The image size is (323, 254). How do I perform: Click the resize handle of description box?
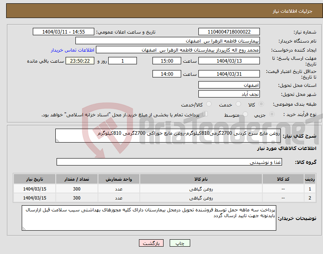pos(57,141)
